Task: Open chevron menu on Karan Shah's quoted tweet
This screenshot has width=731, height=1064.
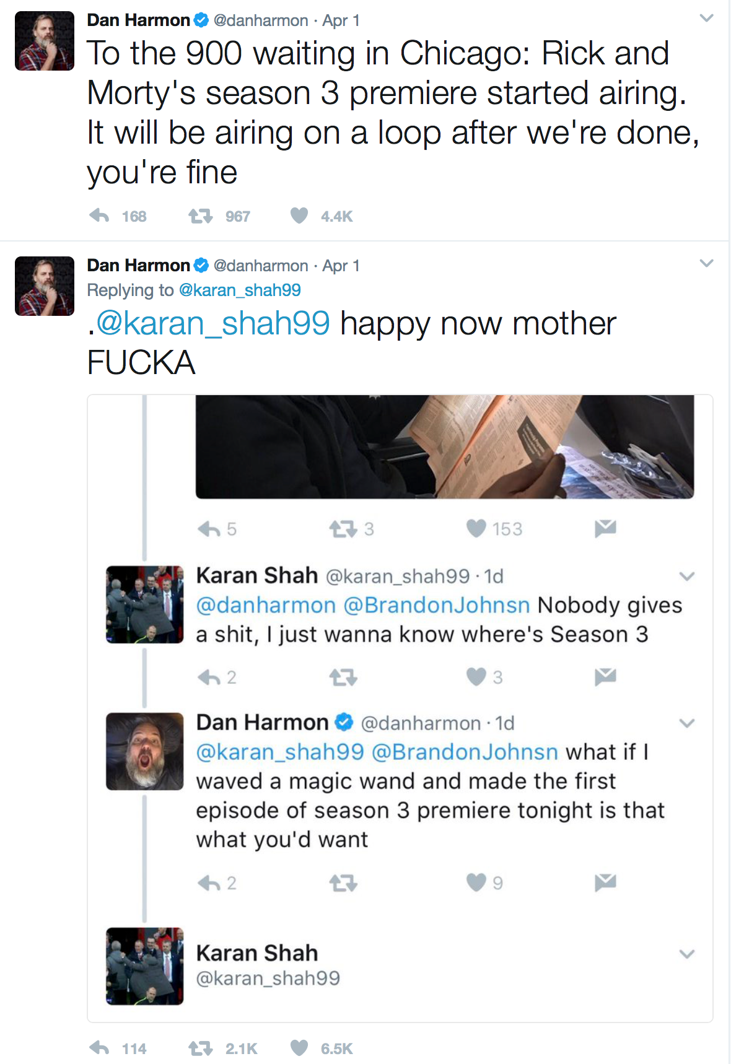Action: coord(686,577)
